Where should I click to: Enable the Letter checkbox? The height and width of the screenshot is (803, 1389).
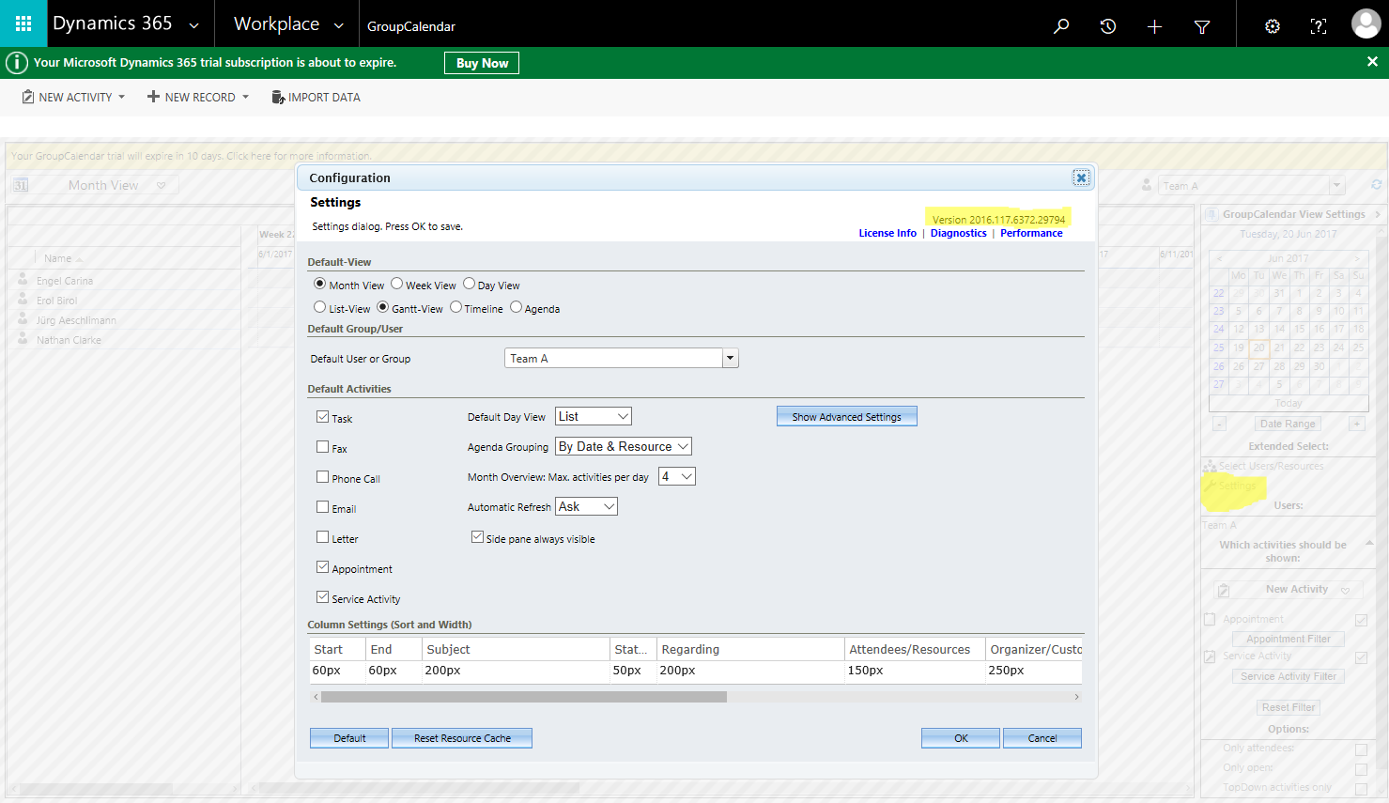[x=322, y=537]
